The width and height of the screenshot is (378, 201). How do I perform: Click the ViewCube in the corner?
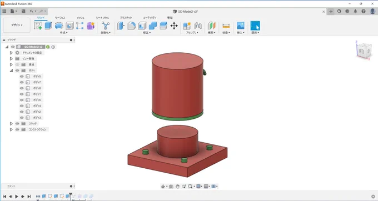pos(364,51)
